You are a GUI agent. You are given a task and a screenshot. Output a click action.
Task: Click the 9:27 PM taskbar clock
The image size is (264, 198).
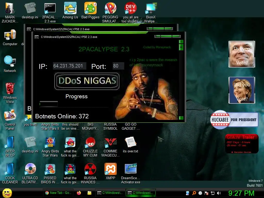(241, 193)
